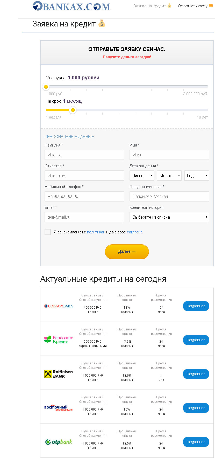Viewport: 215px width, 458px height.
Task: Open the Число day dropdown
Action: click(142, 176)
